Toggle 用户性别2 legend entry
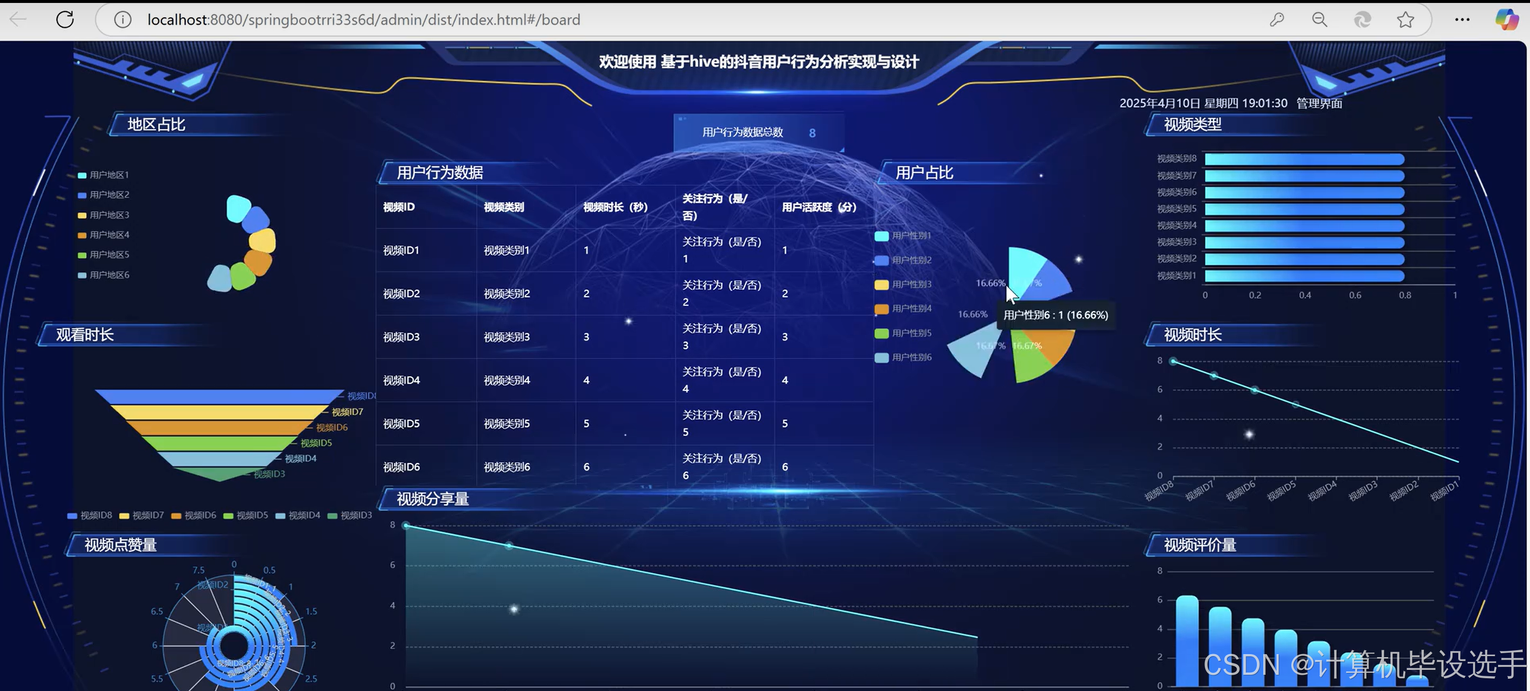The image size is (1530, 691). 903,260
